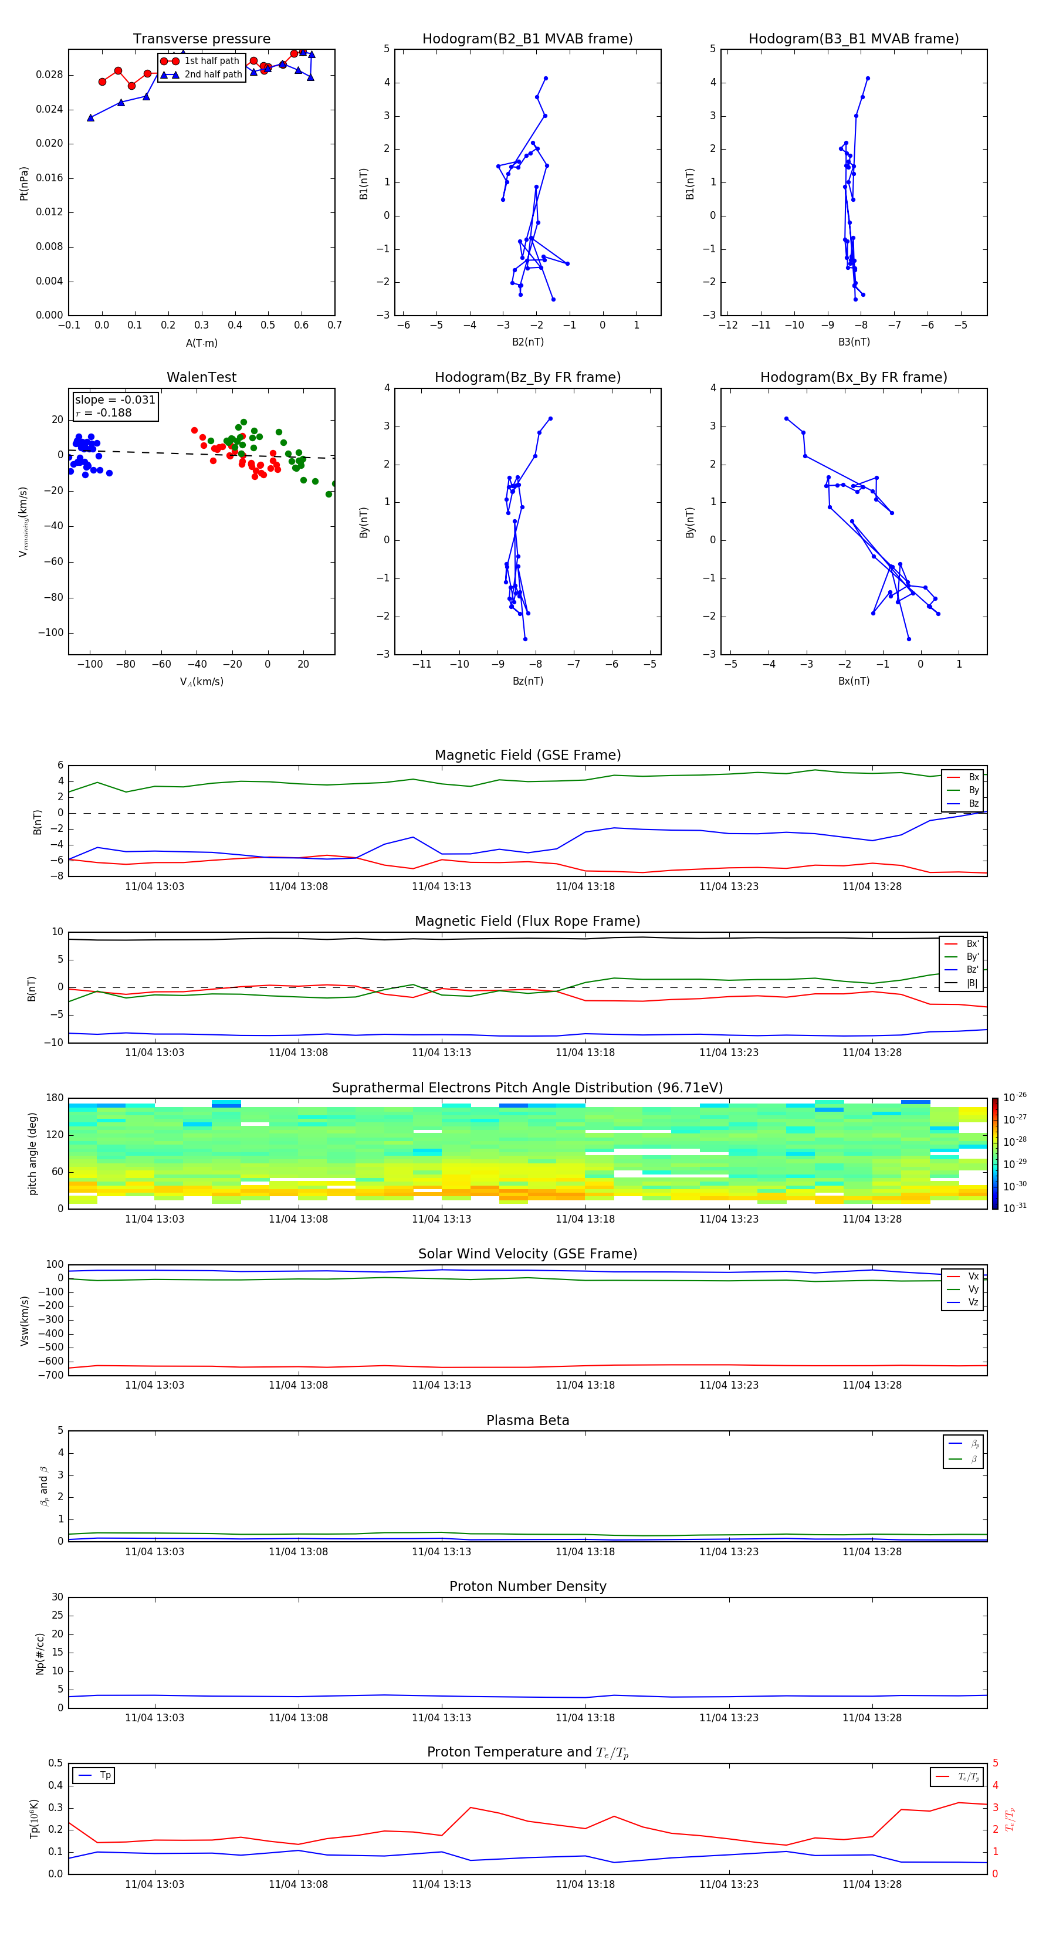Click 'Bz(nT)' x-axis label

tap(527, 681)
